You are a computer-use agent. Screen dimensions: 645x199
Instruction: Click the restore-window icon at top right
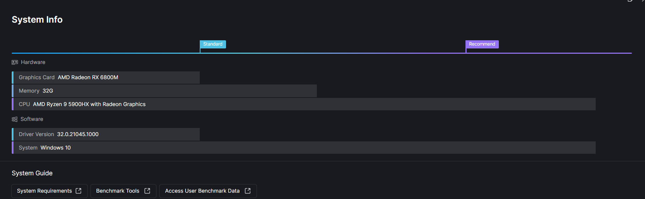(630, 1)
